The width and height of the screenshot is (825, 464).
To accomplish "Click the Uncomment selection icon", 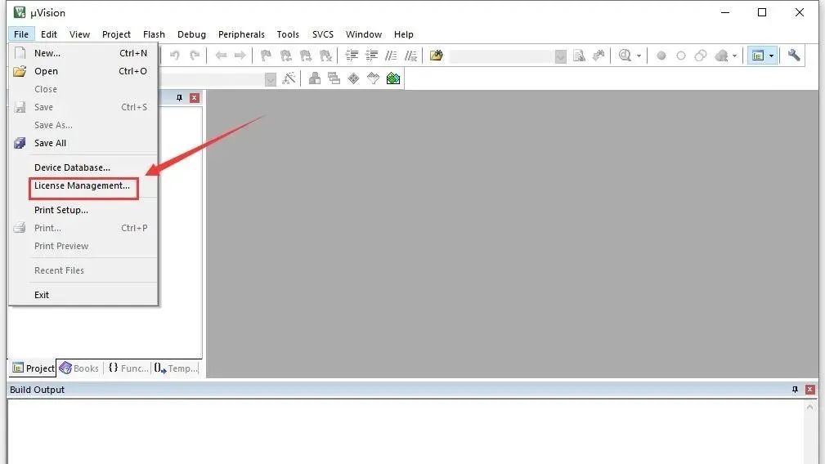I will (x=411, y=56).
